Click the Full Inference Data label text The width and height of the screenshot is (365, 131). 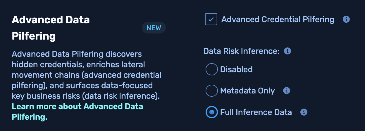click(x=256, y=112)
